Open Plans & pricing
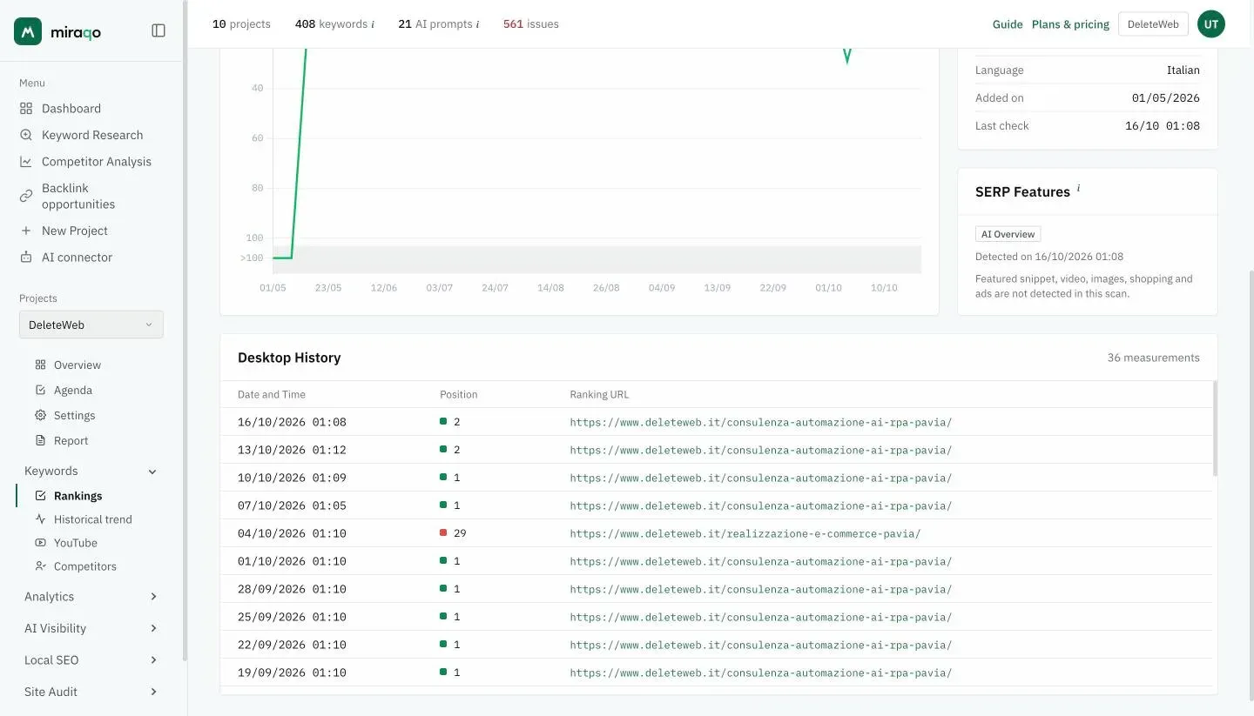1254x716 pixels. 1070,24
